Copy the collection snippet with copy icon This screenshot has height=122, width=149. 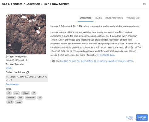(x=28, y=72)
